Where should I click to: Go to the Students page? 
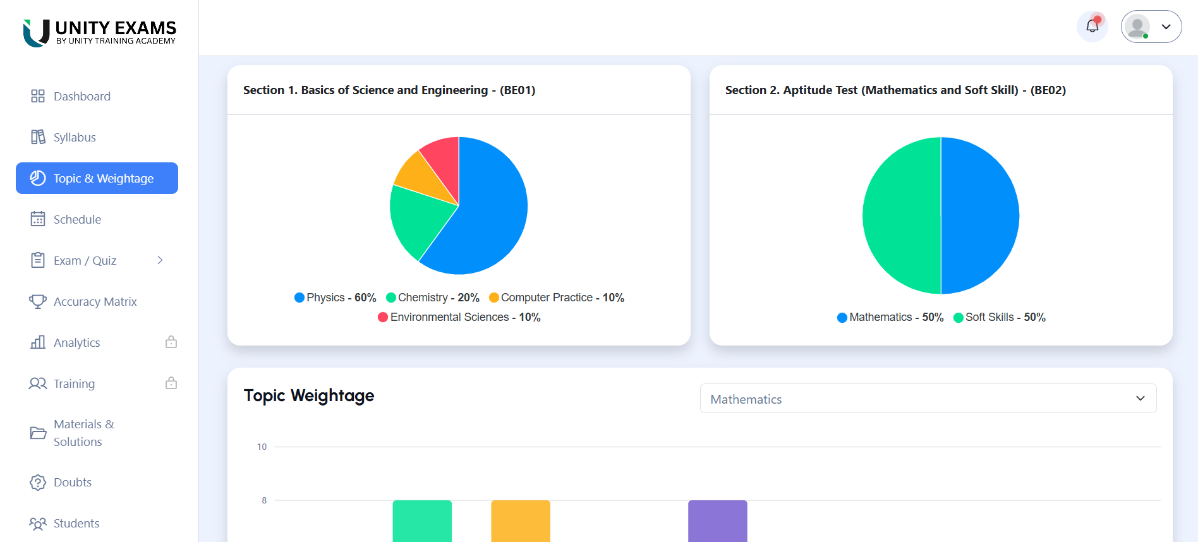[x=76, y=523]
